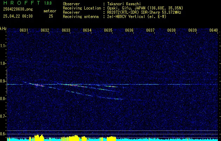Click the Receiver label
Viewport: 221px width, 141px height.
pyautogui.click(x=71, y=12)
